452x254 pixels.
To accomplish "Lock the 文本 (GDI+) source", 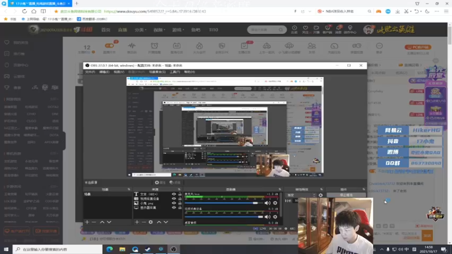I will [x=180, y=194].
